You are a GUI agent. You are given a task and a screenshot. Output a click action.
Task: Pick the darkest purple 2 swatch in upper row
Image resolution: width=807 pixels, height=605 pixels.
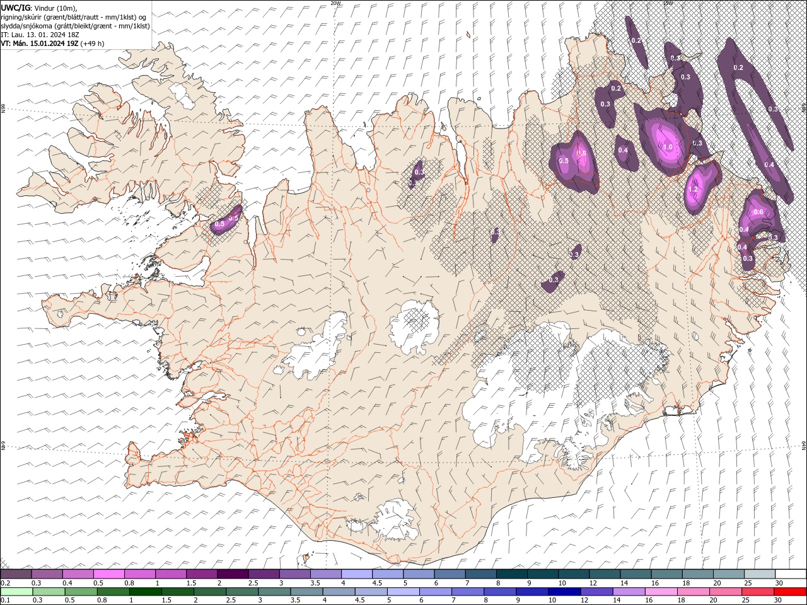tap(233, 573)
